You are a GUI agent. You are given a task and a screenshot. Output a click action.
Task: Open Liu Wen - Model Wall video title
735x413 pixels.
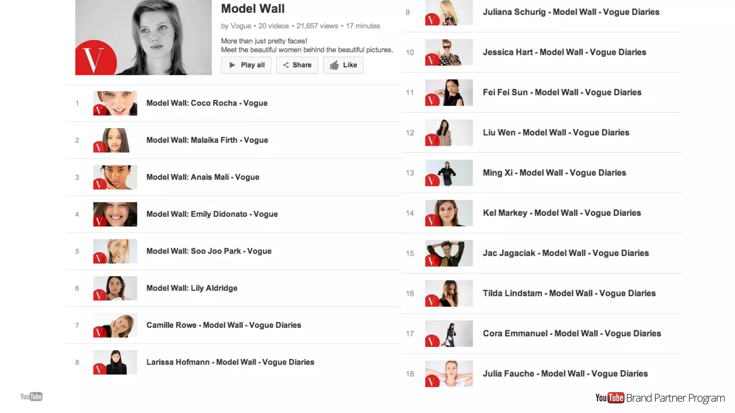tap(556, 133)
